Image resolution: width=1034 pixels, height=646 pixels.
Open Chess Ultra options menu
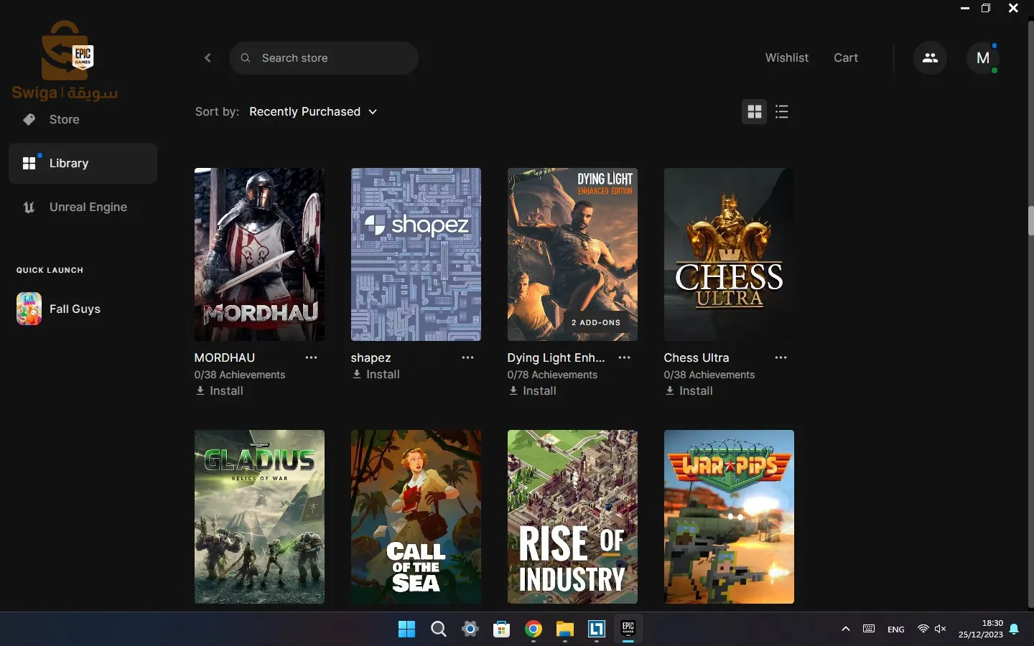[x=781, y=357]
